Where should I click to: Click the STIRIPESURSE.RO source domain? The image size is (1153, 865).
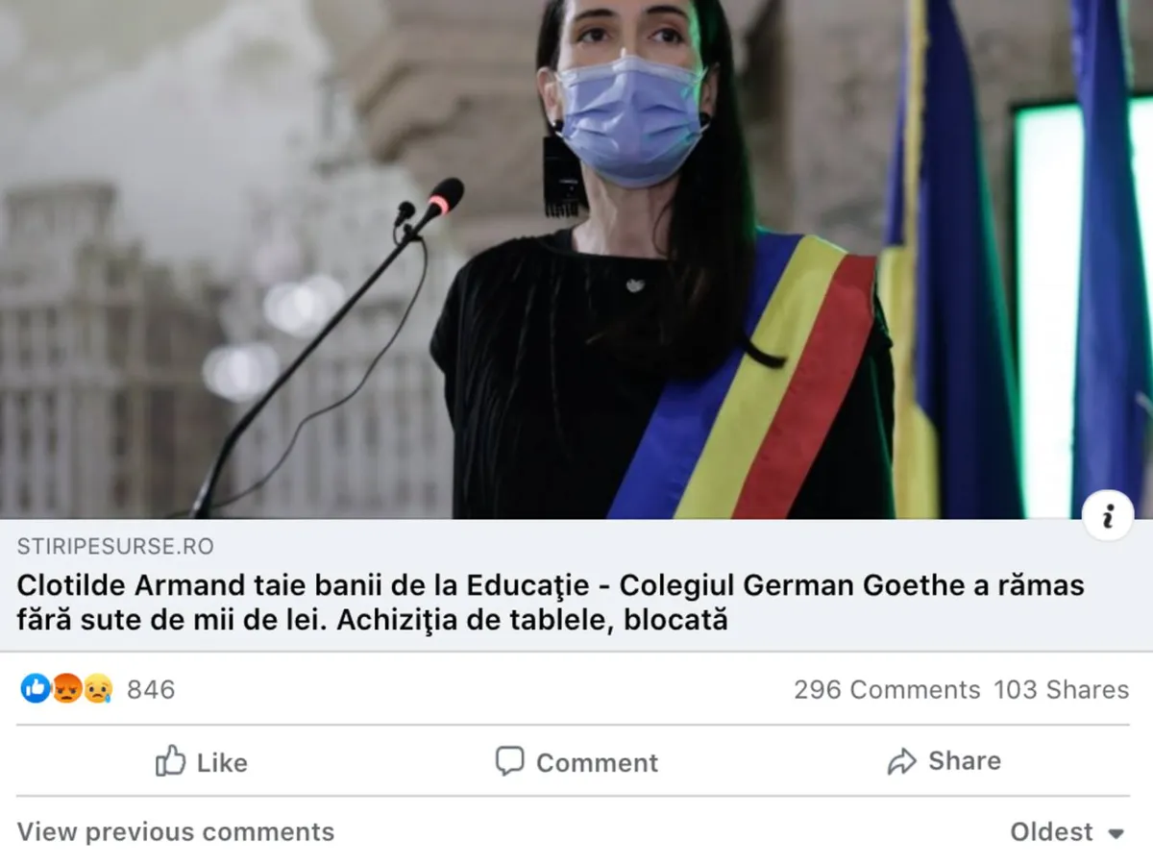pyautogui.click(x=115, y=547)
